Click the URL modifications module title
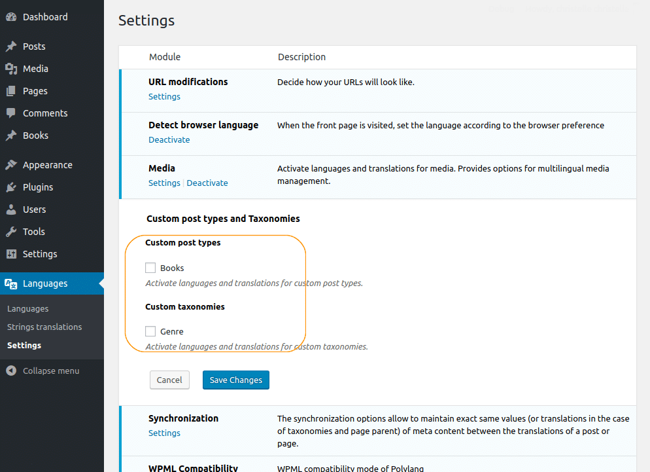 point(188,82)
